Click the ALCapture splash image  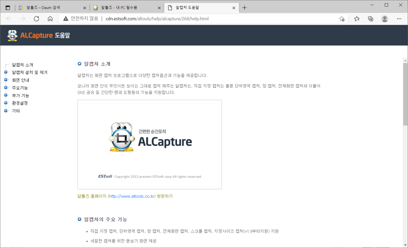(x=149, y=144)
